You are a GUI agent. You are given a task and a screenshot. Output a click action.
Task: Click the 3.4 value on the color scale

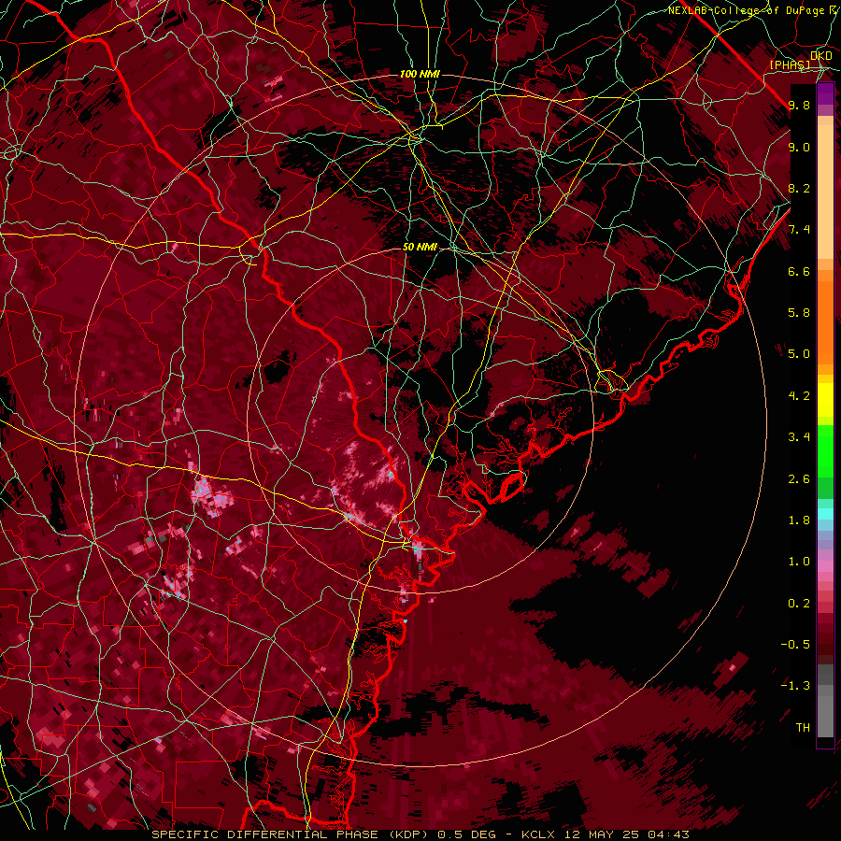click(799, 437)
